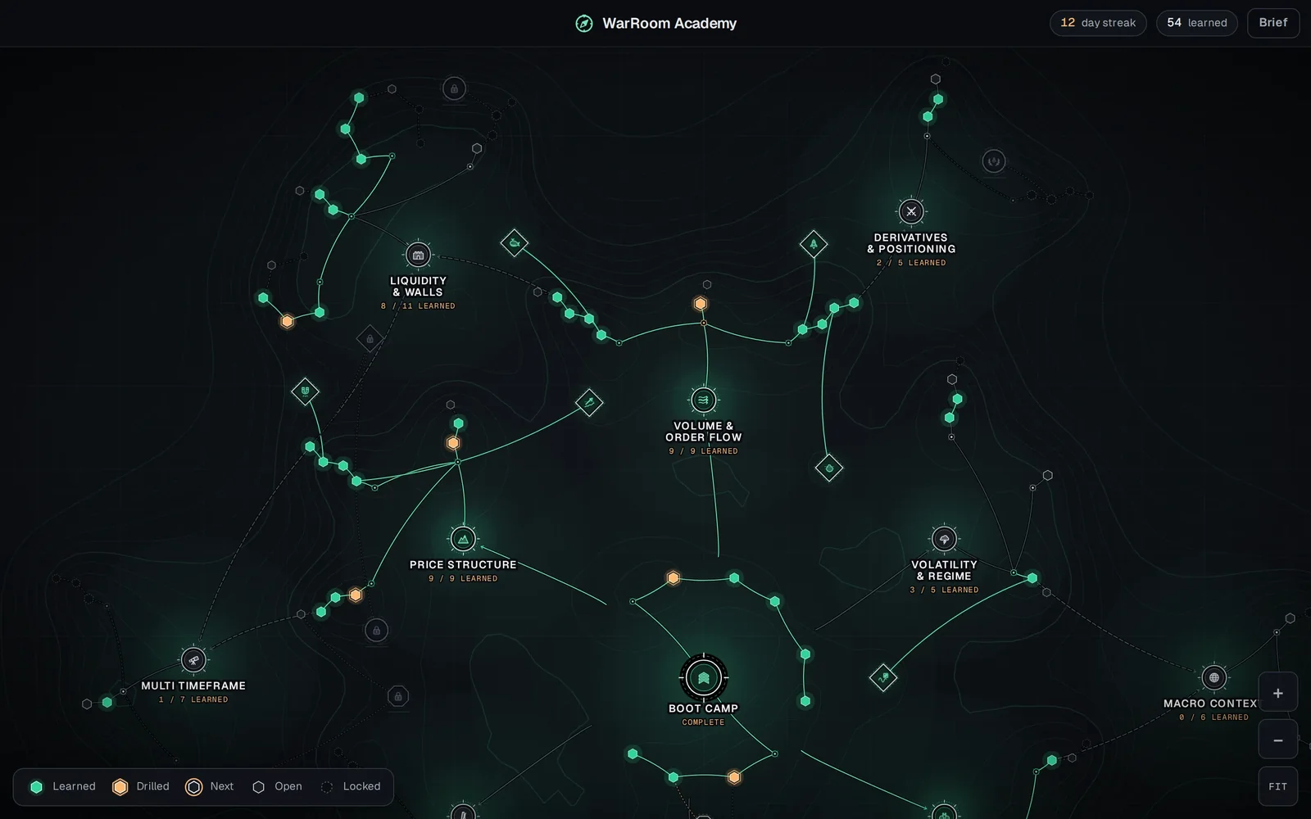The width and height of the screenshot is (1311, 819).
Task: Click the locked diamond node below Liquidity & Walls
Action: pyautogui.click(x=370, y=338)
